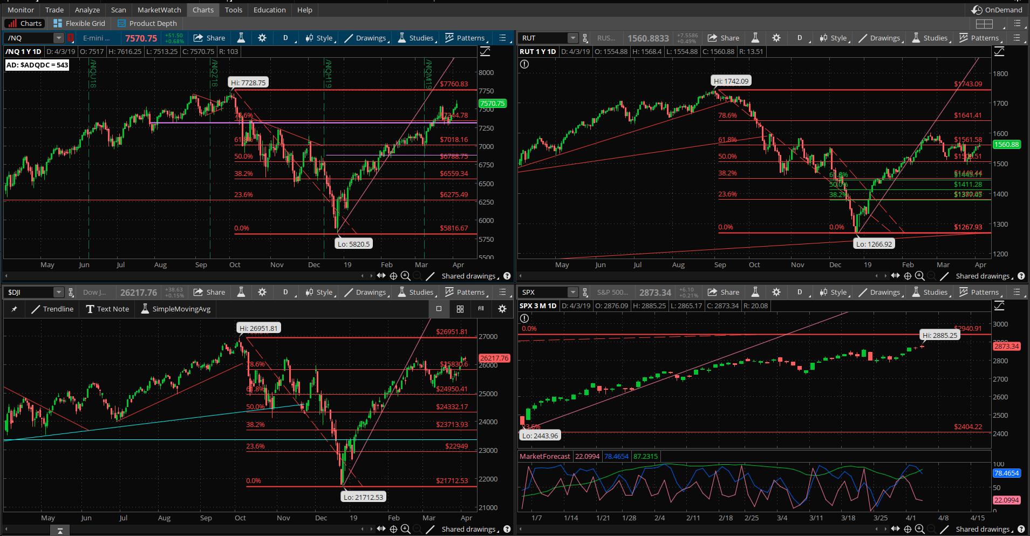1030x536 pixels.
Task: Click the warning icon on the RUT chart
Action: point(524,64)
